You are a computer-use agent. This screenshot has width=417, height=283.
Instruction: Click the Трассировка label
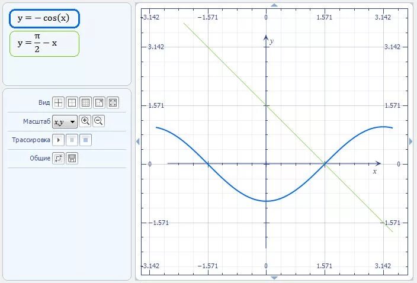(31, 140)
